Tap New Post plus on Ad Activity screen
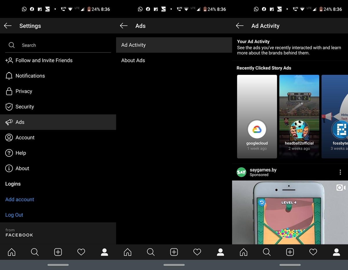The width and height of the screenshot is (348, 270). (290, 252)
